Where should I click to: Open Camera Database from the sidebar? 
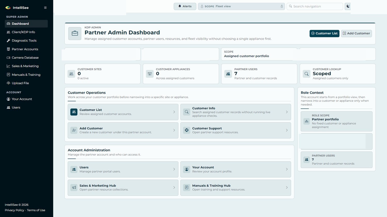click(26, 58)
